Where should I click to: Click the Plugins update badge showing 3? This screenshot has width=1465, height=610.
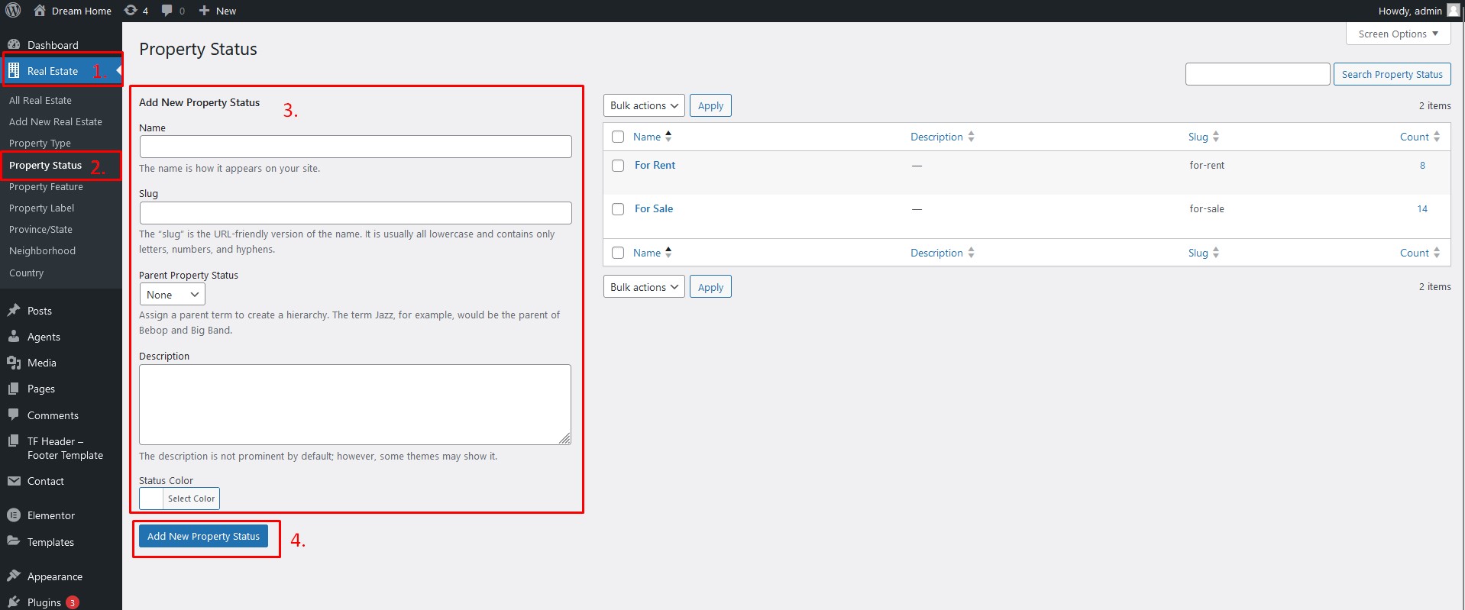73,602
